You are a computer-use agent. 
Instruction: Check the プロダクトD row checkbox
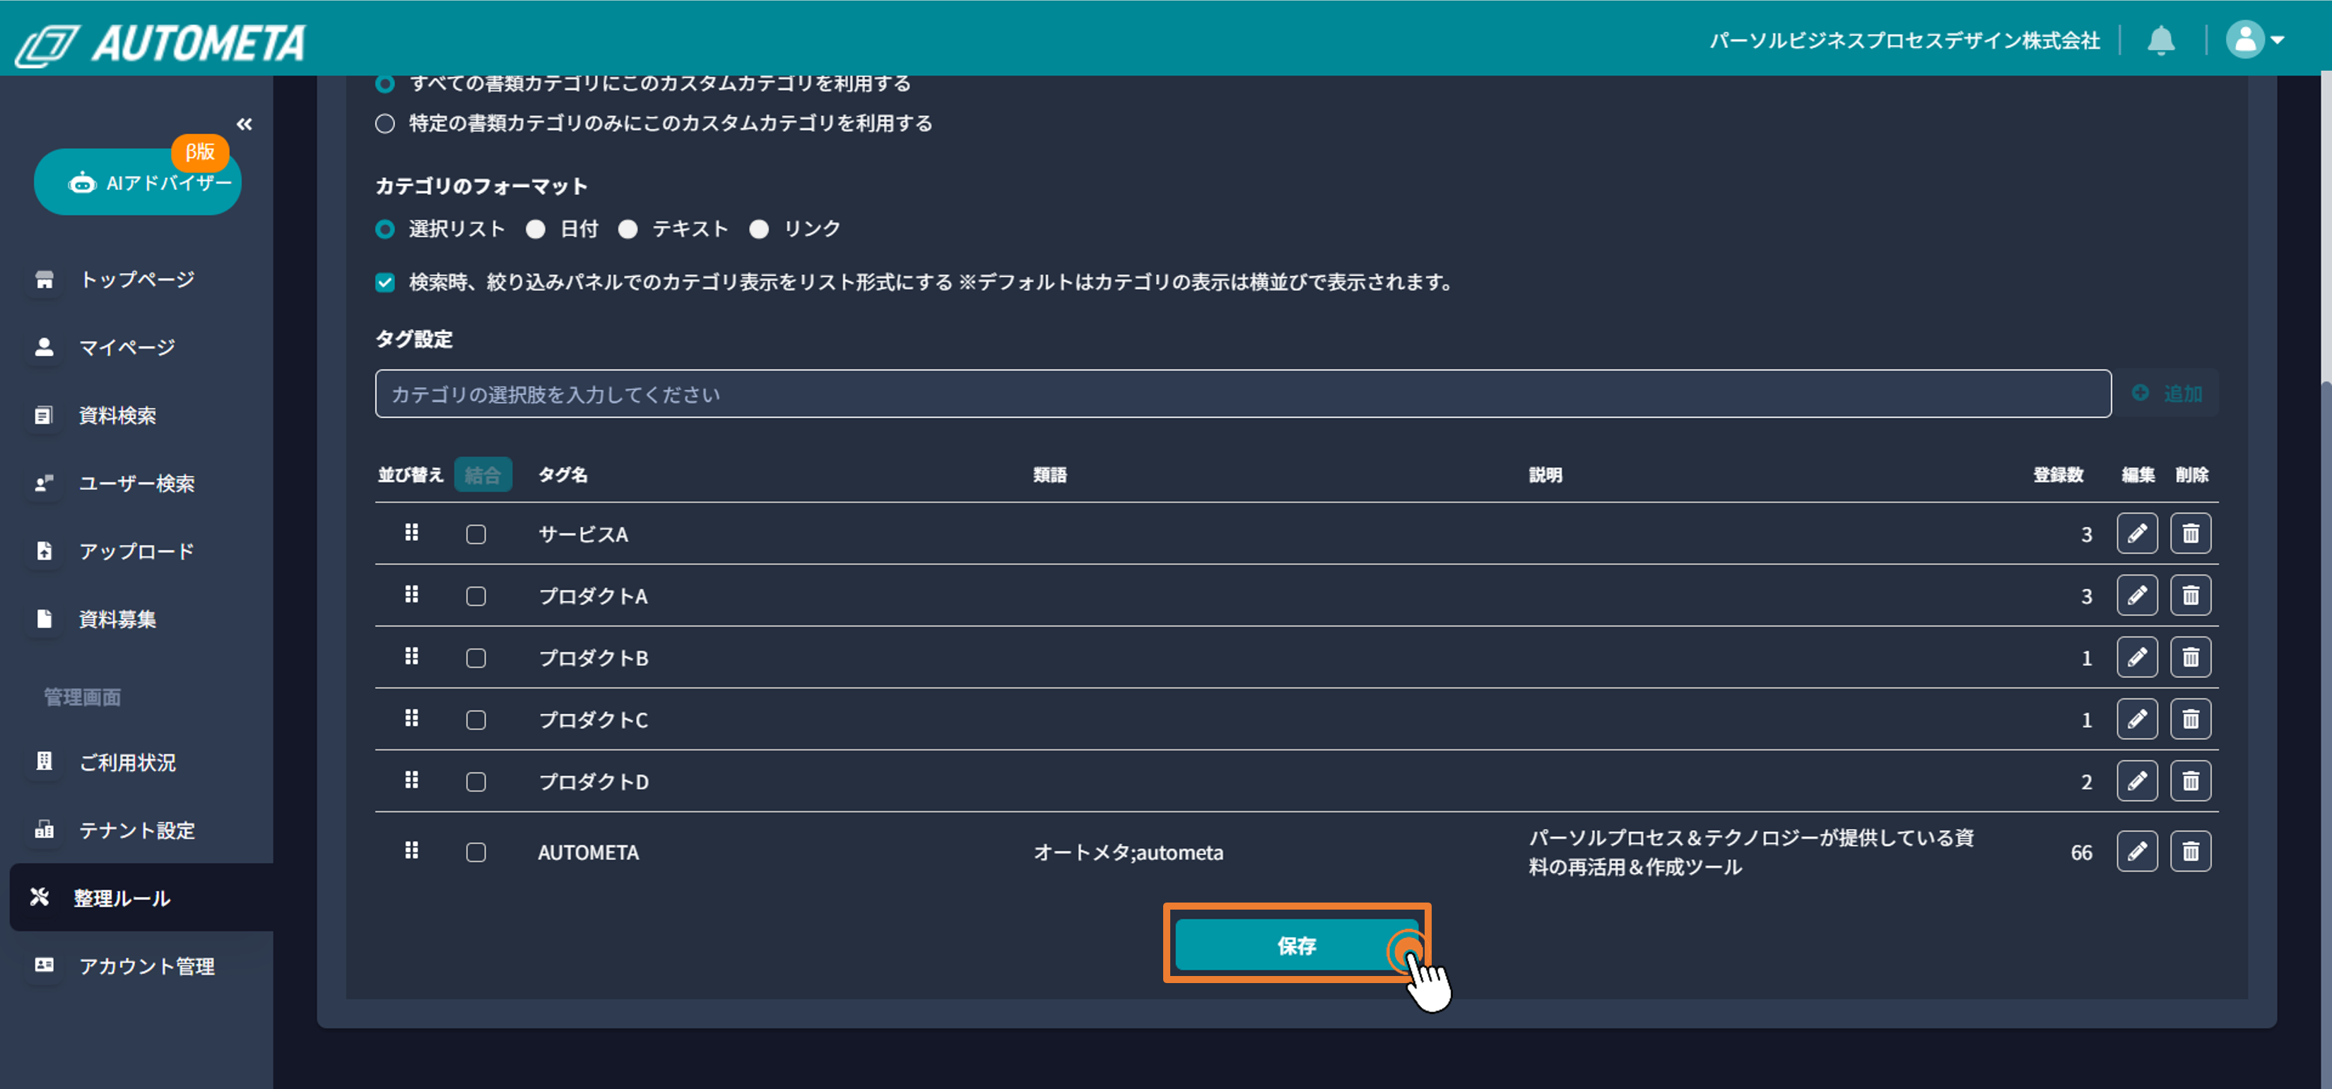pos(476,782)
